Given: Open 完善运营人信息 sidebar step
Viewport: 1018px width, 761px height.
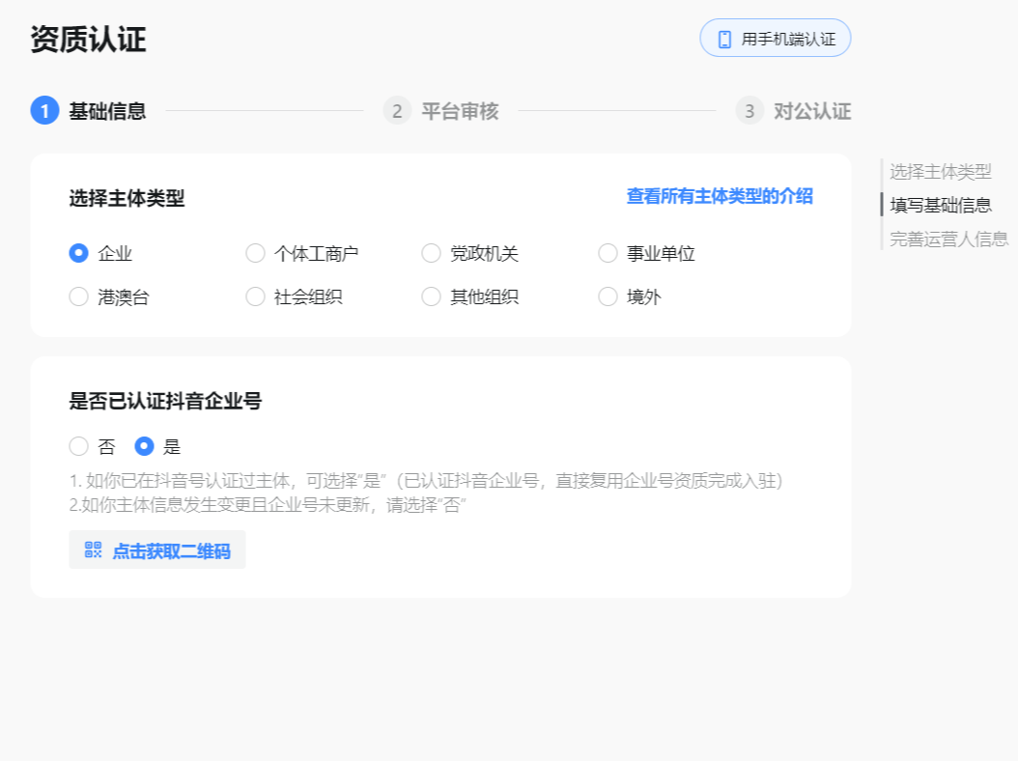Looking at the screenshot, I should click(x=948, y=238).
